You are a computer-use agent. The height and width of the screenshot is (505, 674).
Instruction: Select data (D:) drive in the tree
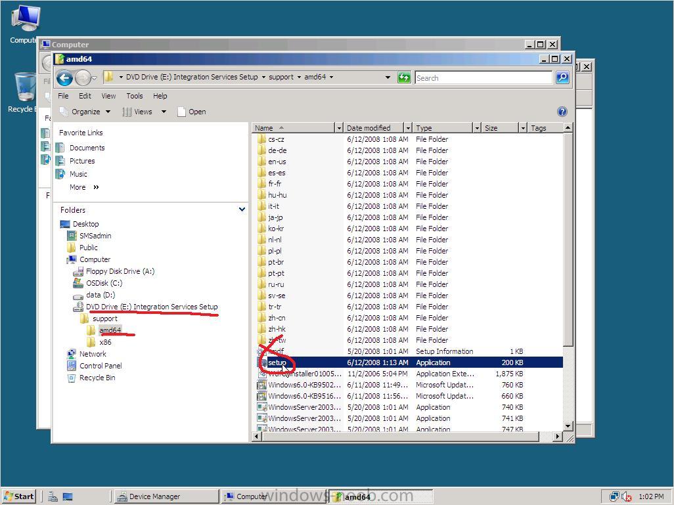point(100,295)
